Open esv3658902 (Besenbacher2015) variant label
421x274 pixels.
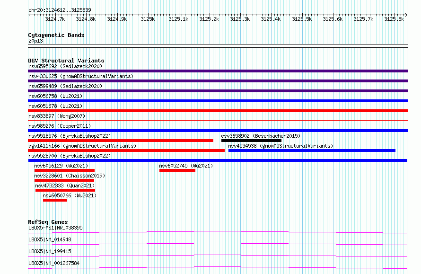pos(261,136)
